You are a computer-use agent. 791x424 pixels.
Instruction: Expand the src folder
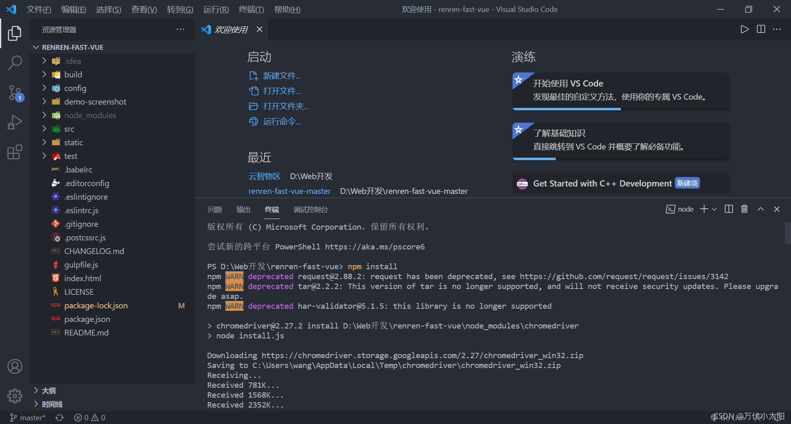pos(112,129)
